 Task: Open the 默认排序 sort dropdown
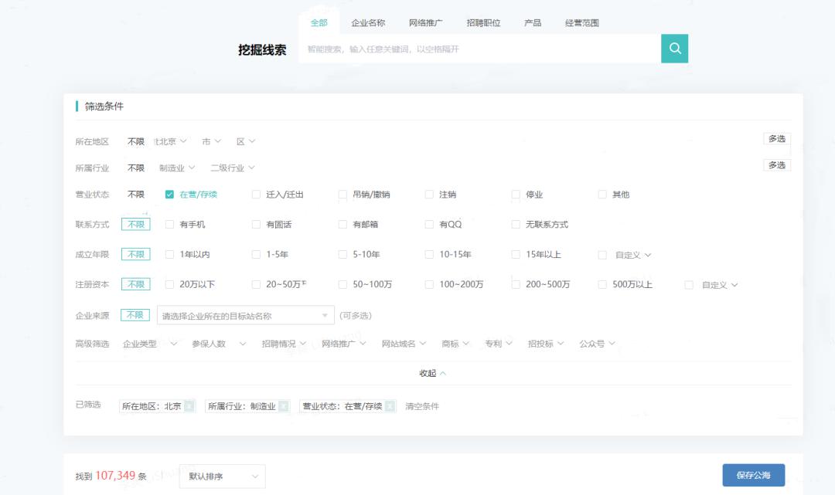(x=222, y=476)
